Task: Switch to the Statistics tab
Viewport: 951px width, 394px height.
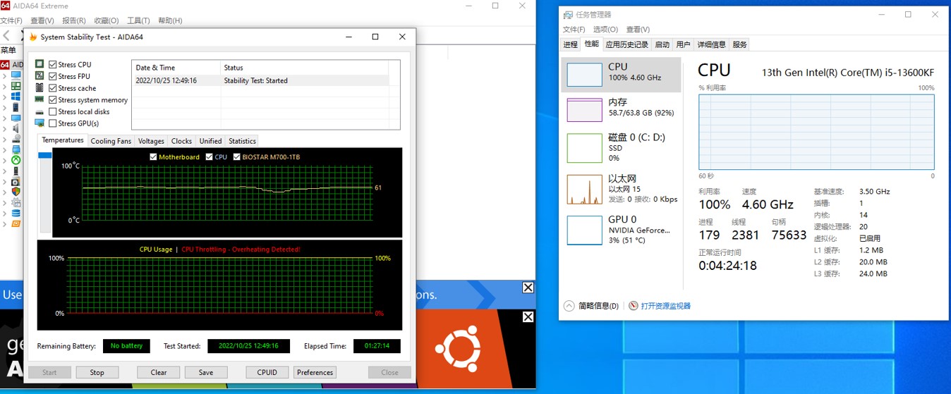Action: [x=242, y=141]
